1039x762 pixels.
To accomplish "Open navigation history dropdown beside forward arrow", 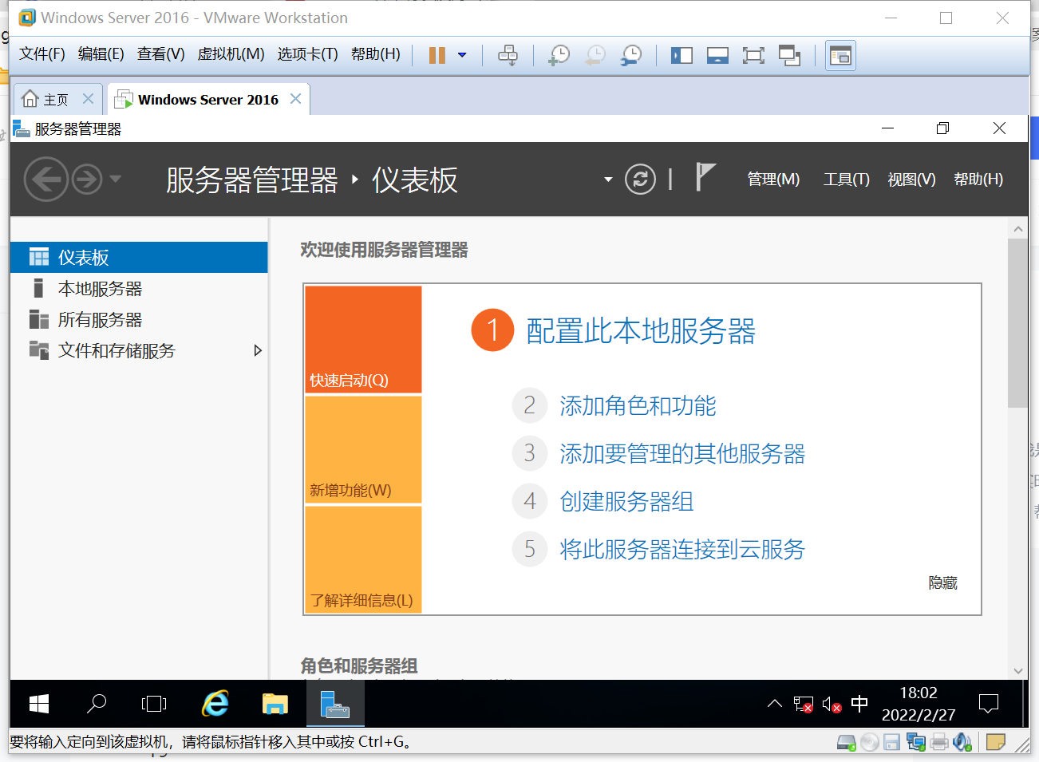I will (115, 179).
